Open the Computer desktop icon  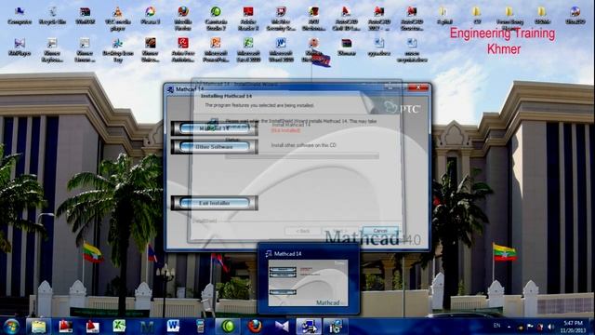[20, 16]
